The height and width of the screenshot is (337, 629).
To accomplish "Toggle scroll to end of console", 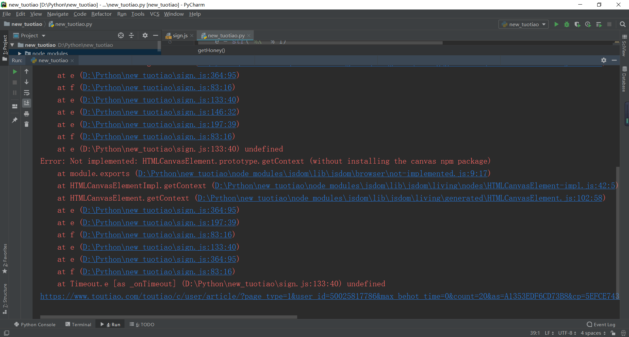I will pos(27,103).
